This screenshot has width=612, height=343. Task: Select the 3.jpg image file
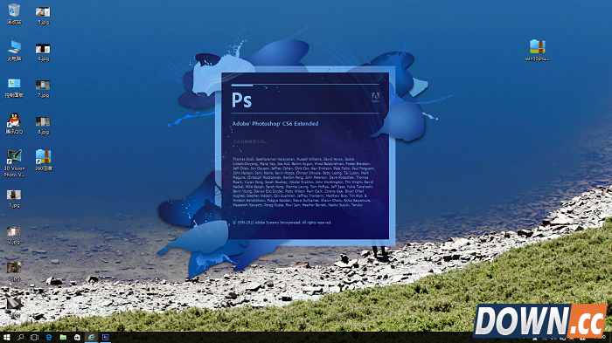(14, 271)
